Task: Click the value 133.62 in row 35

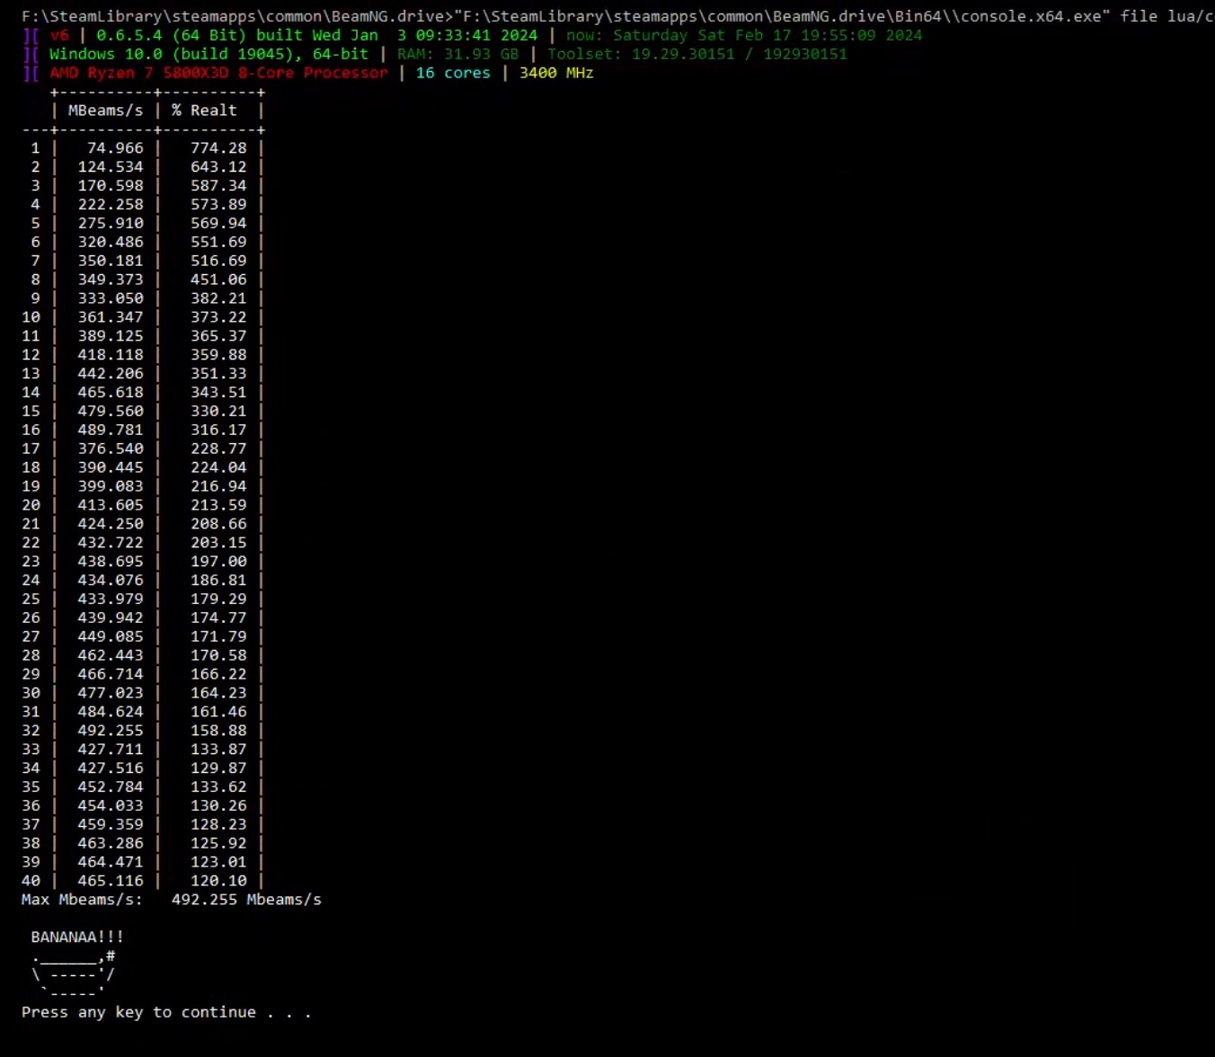Action: 218,788
